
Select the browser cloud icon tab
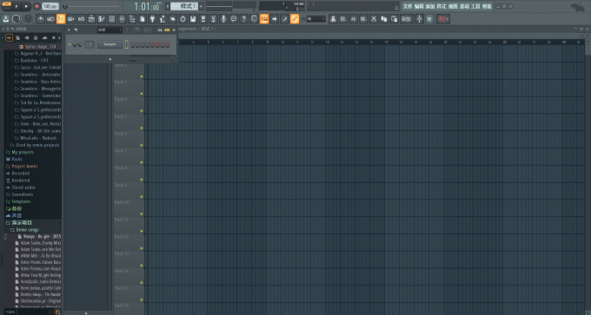45,37
